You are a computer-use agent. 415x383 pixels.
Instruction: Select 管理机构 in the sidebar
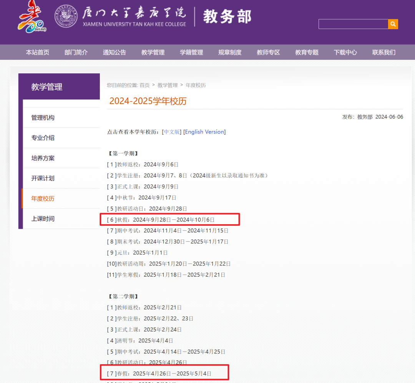(42, 117)
